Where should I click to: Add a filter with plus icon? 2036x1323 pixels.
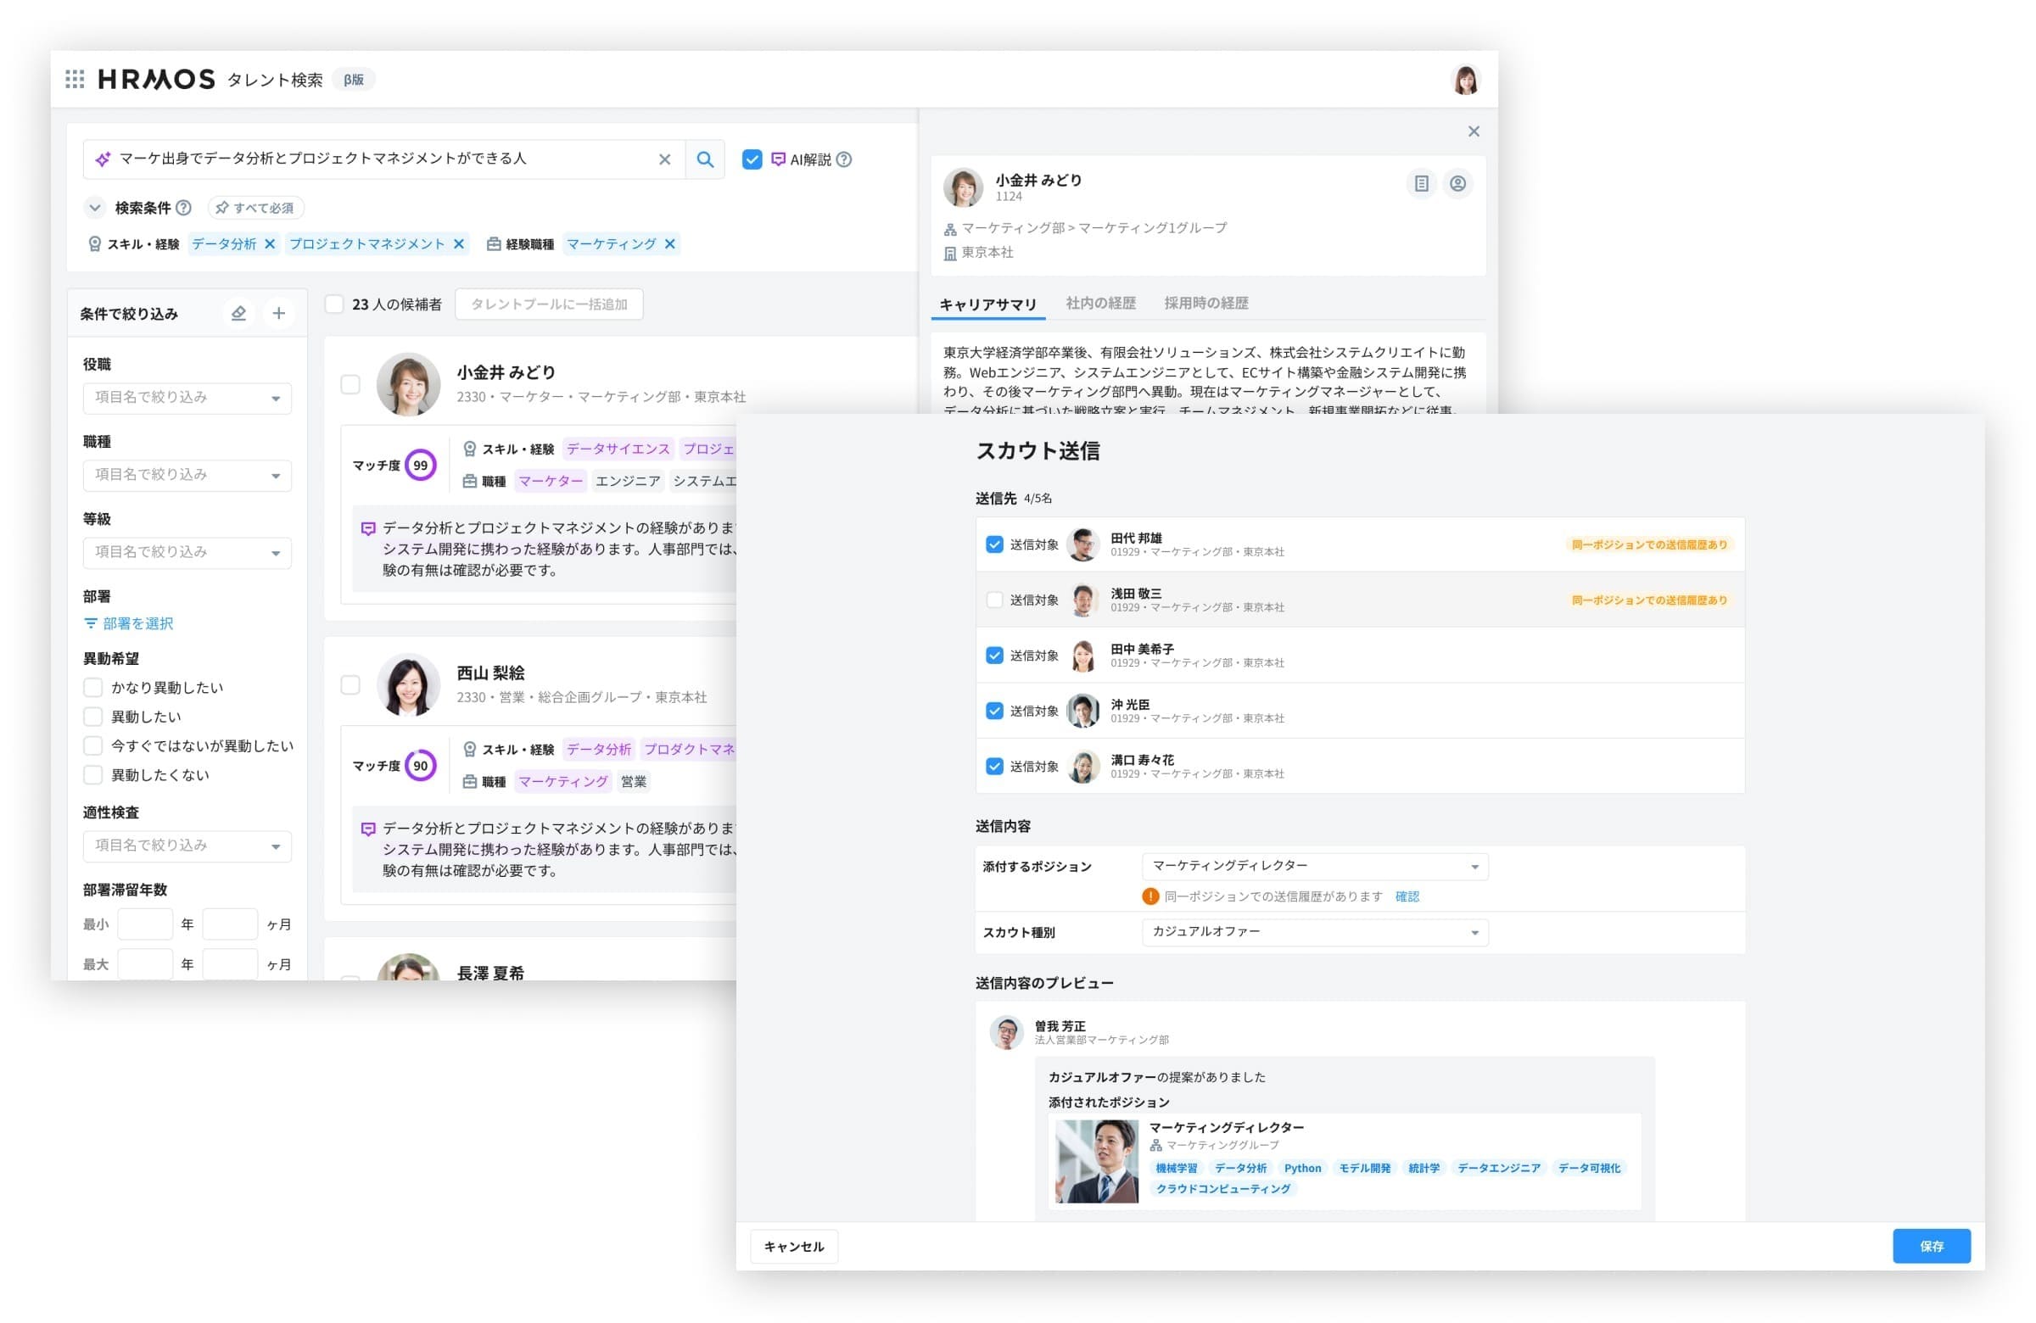click(x=278, y=313)
